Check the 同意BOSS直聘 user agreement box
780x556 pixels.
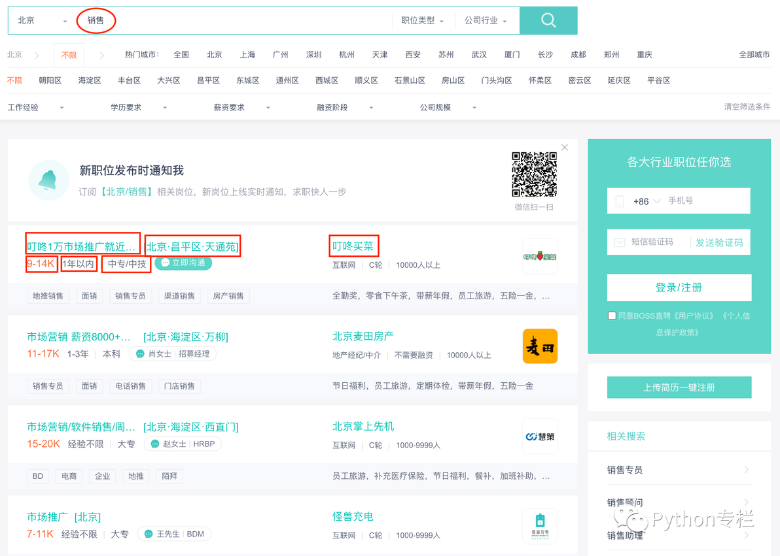click(x=612, y=316)
